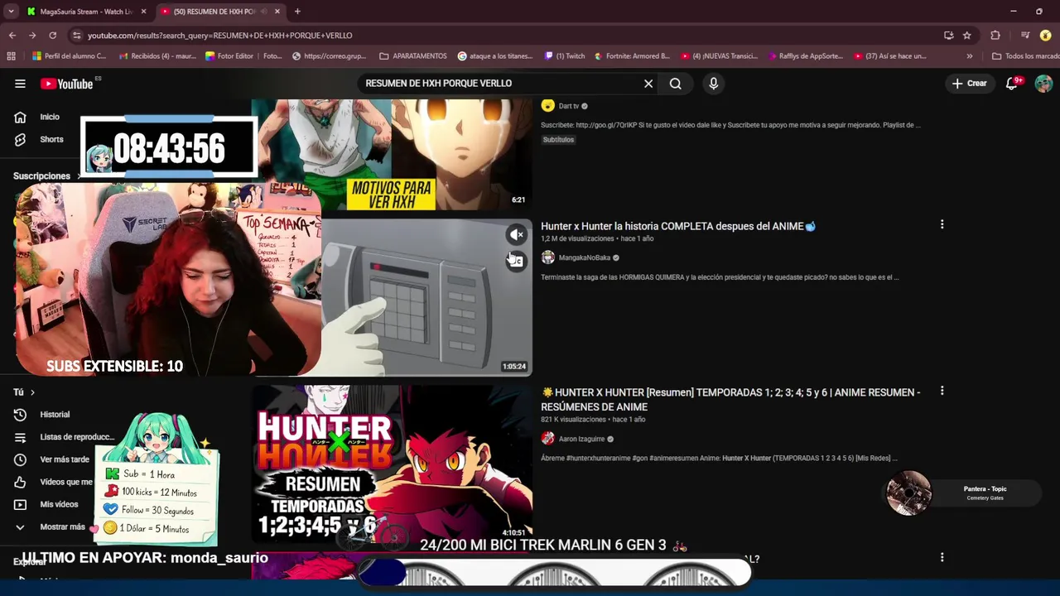View site information icon in address bar

(76, 36)
